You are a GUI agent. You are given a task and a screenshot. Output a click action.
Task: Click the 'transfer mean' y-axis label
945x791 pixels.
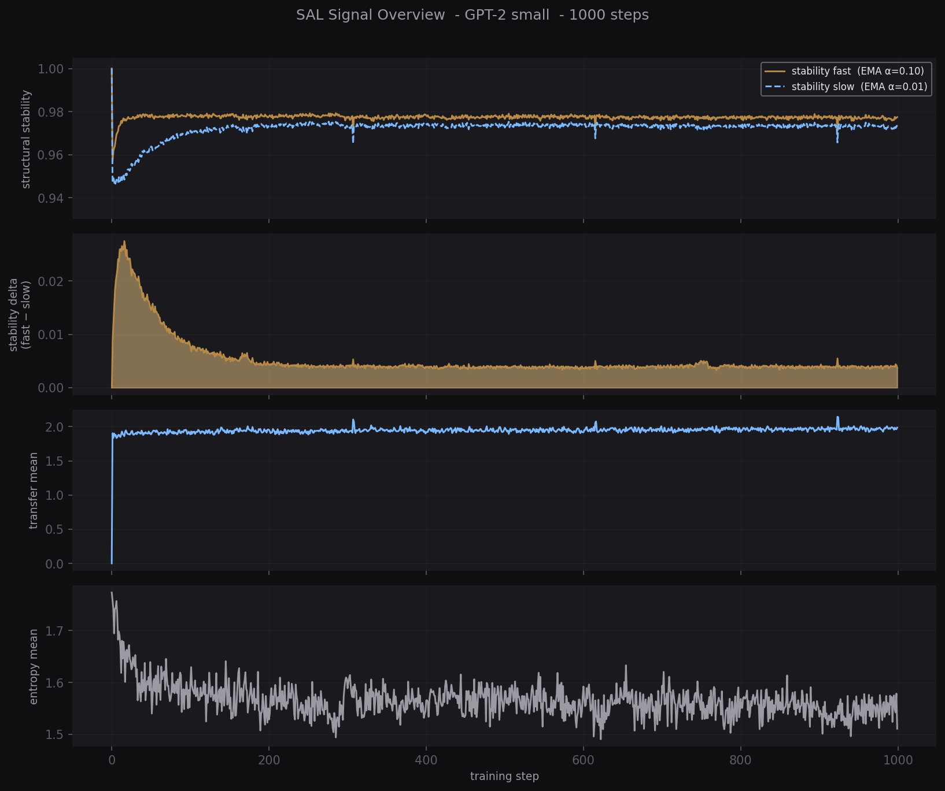pos(34,491)
